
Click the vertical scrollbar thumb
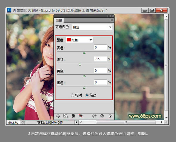click(x=166, y=65)
